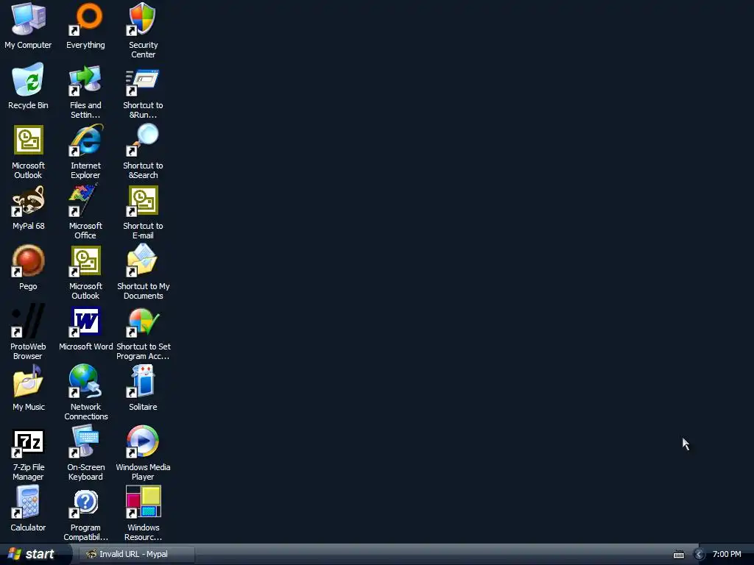Expand hidden system tray icons arrow
Screen dimensions: 754x565
tap(699, 555)
